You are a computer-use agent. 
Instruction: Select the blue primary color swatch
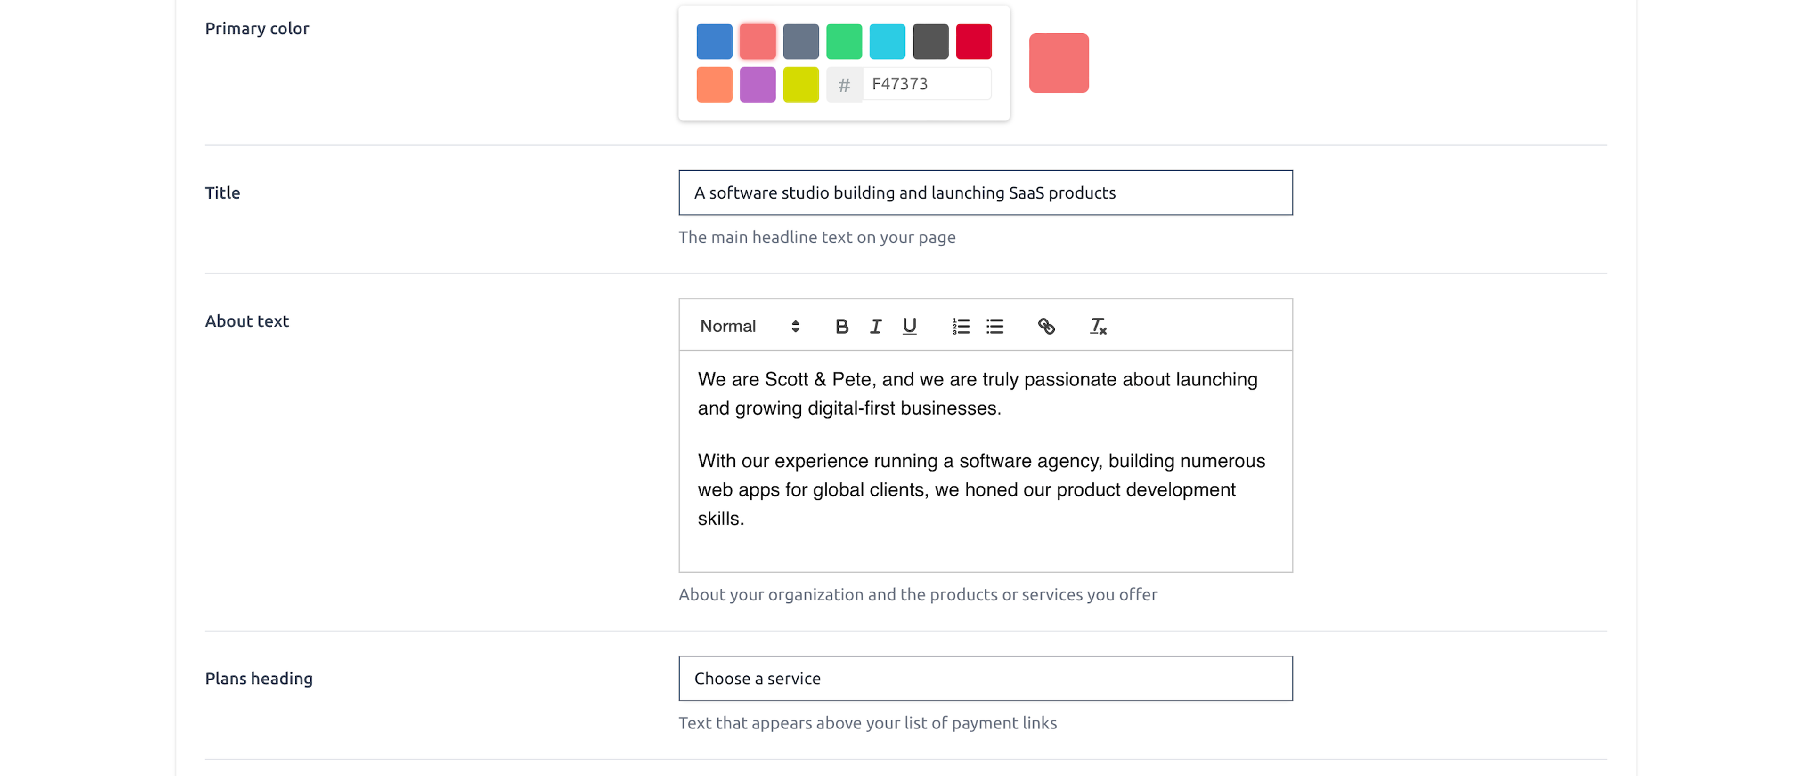(x=714, y=41)
